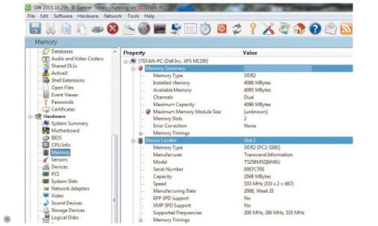Select Shell Extensions tree item
This screenshot has height=226, width=378.
tap(68, 80)
